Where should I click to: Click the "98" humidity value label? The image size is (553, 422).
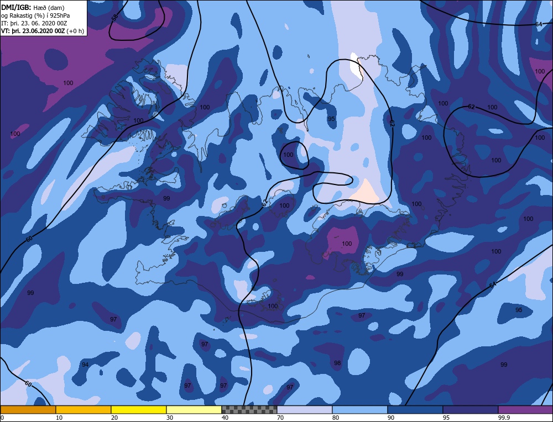pos(337,363)
